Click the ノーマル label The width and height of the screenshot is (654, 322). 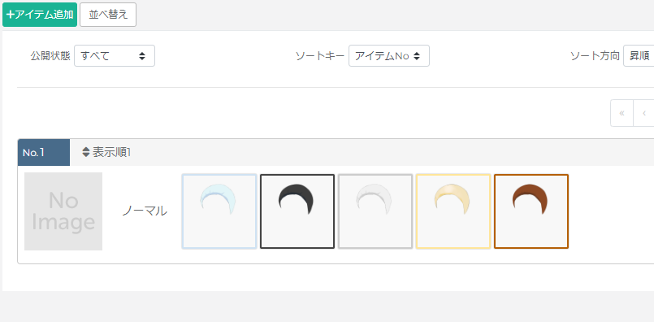pyautogui.click(x=145, y=211)
